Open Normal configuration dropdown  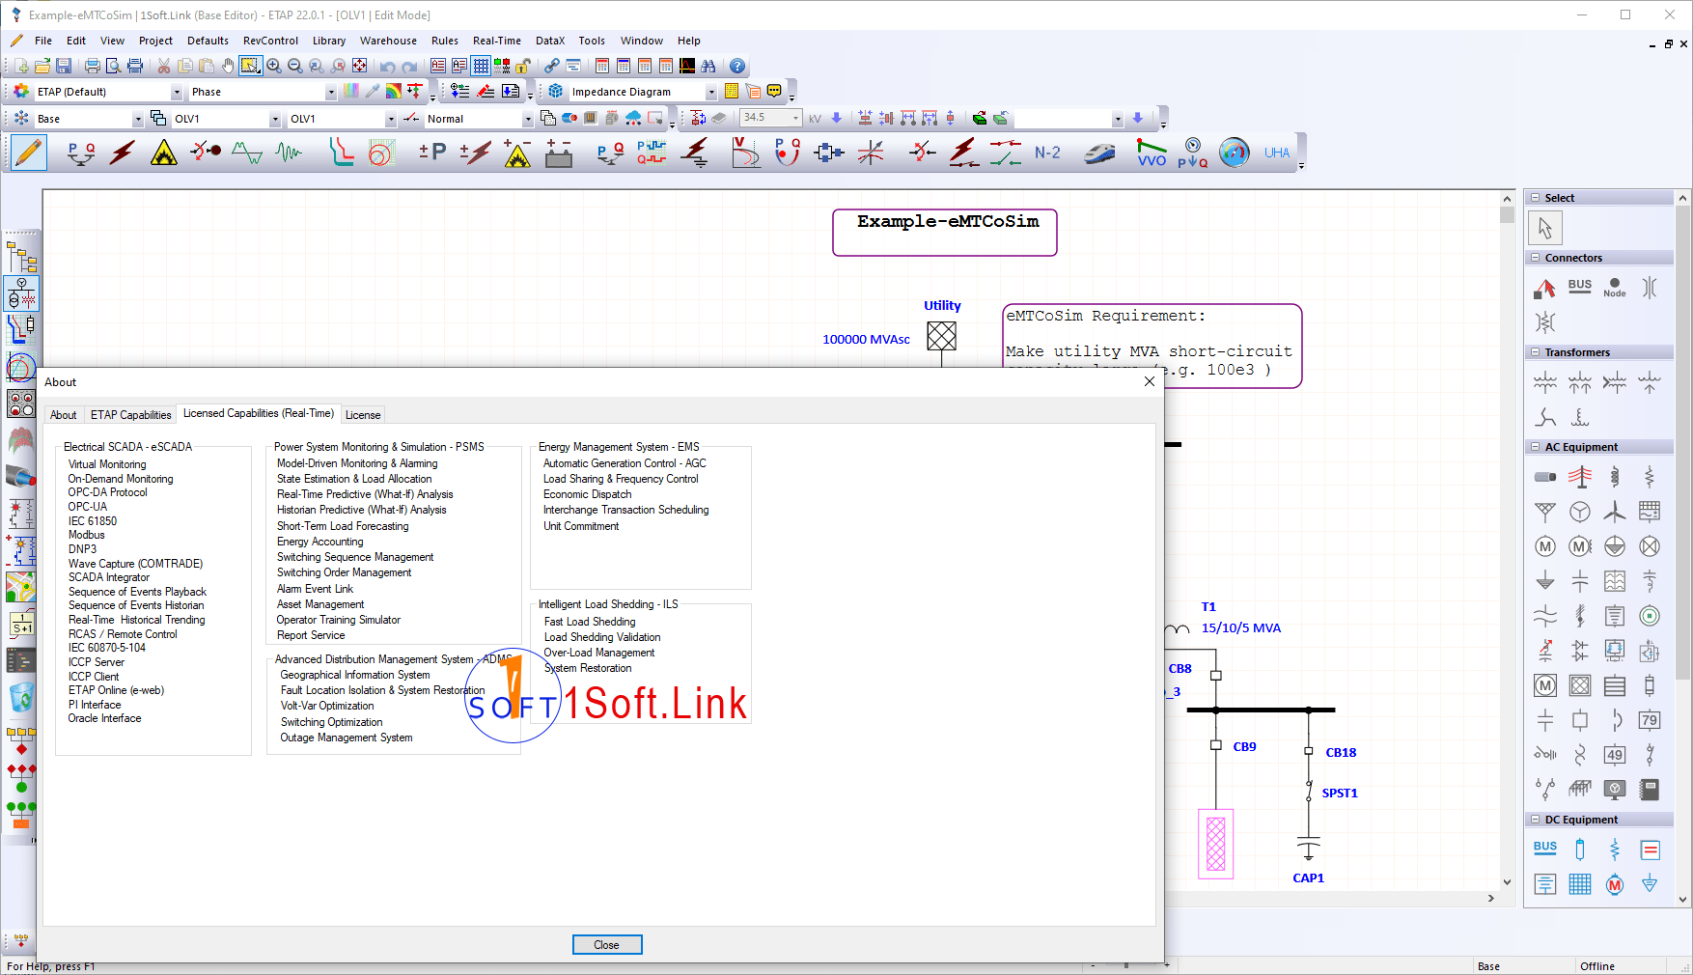(528, 120)
